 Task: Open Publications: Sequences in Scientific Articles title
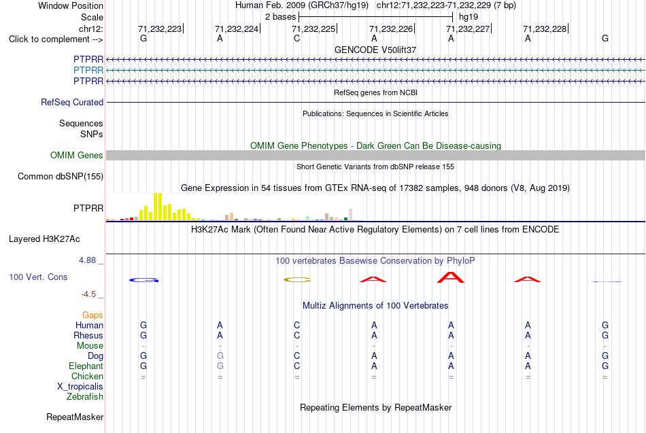point(375,114)
